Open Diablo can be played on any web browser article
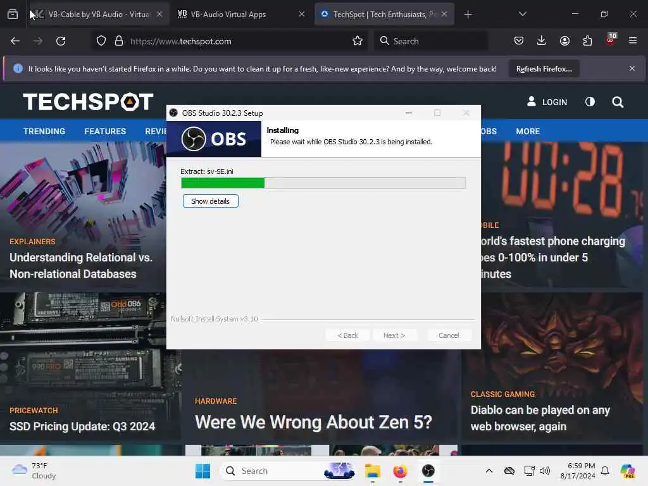Screen dimensions: 648x486 click(540, 418)
